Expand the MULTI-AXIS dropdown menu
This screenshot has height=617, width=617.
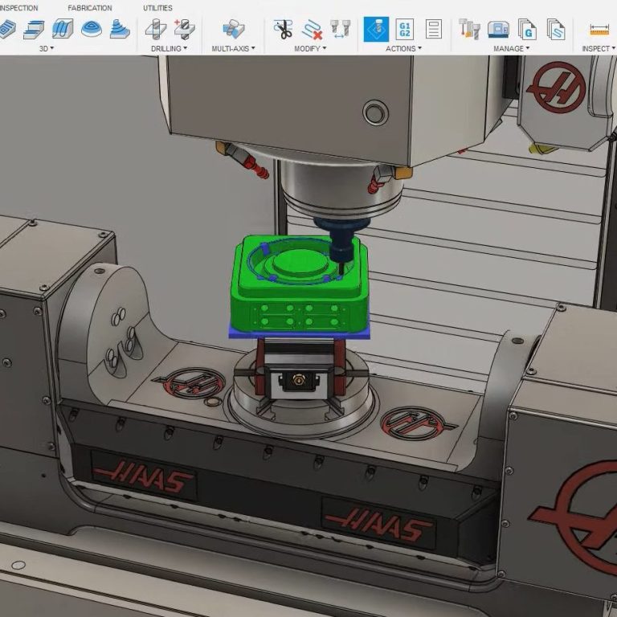(233, 48)
